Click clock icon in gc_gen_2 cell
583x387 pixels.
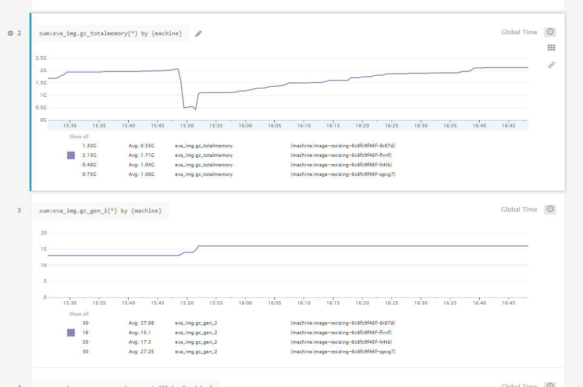pos(550,209)
